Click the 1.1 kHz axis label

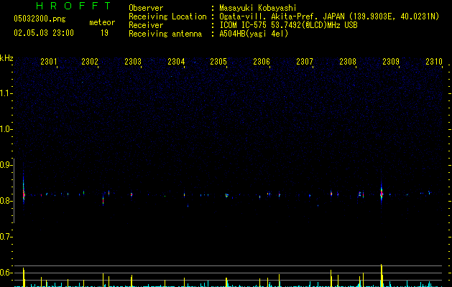(x=6, y=93)
